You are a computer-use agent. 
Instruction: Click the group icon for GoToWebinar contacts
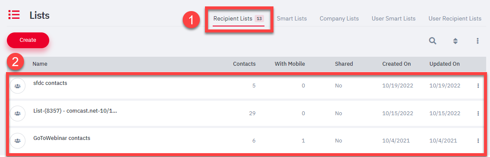point(18,141)
